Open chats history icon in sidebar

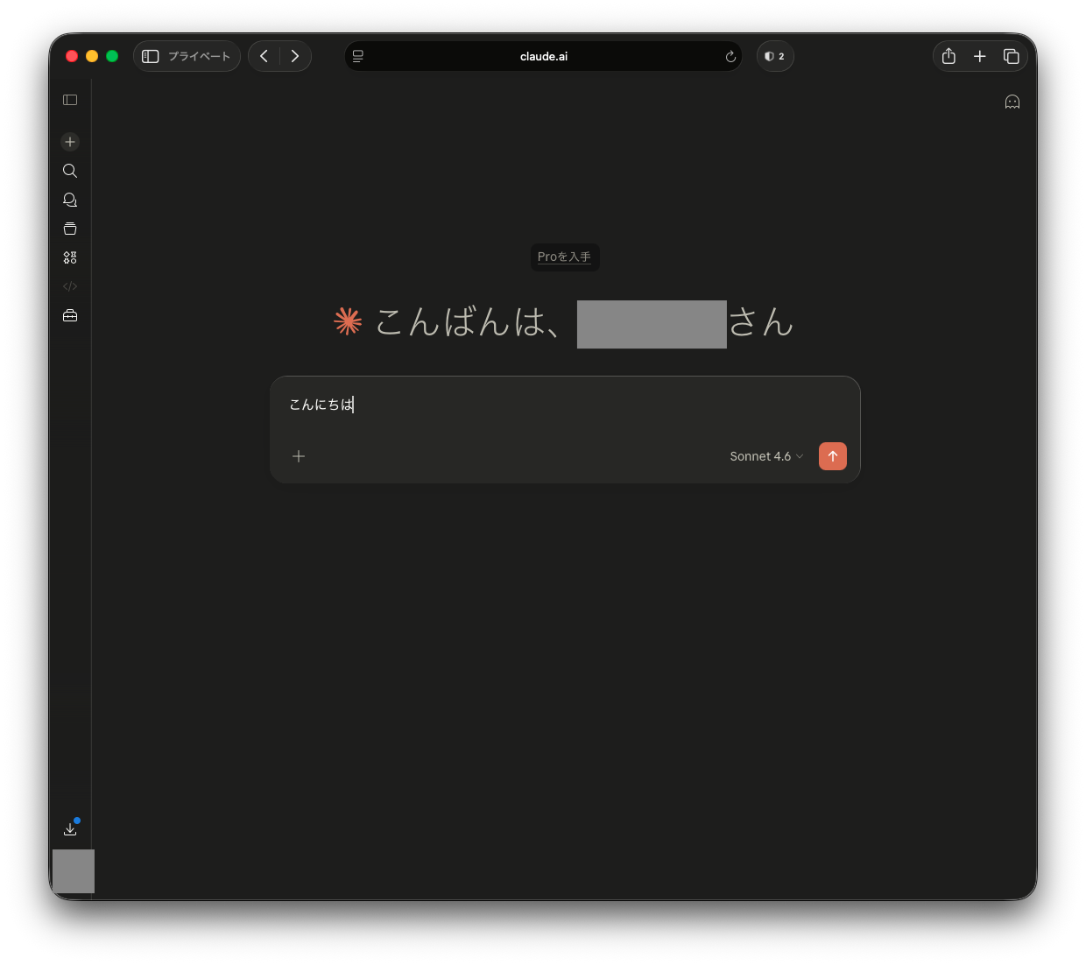tap(70, 200)
